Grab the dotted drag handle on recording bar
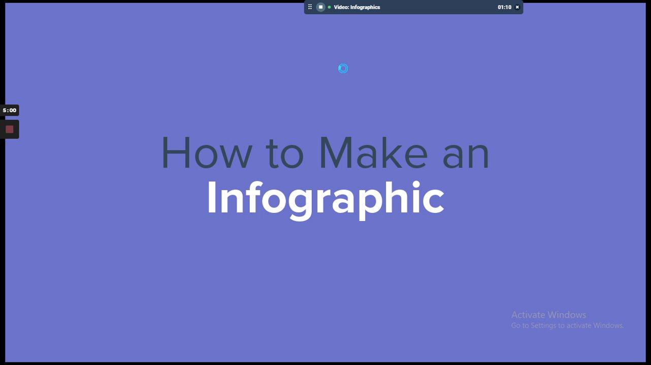This screenshot has height=365, width=651. click(310, 7)
